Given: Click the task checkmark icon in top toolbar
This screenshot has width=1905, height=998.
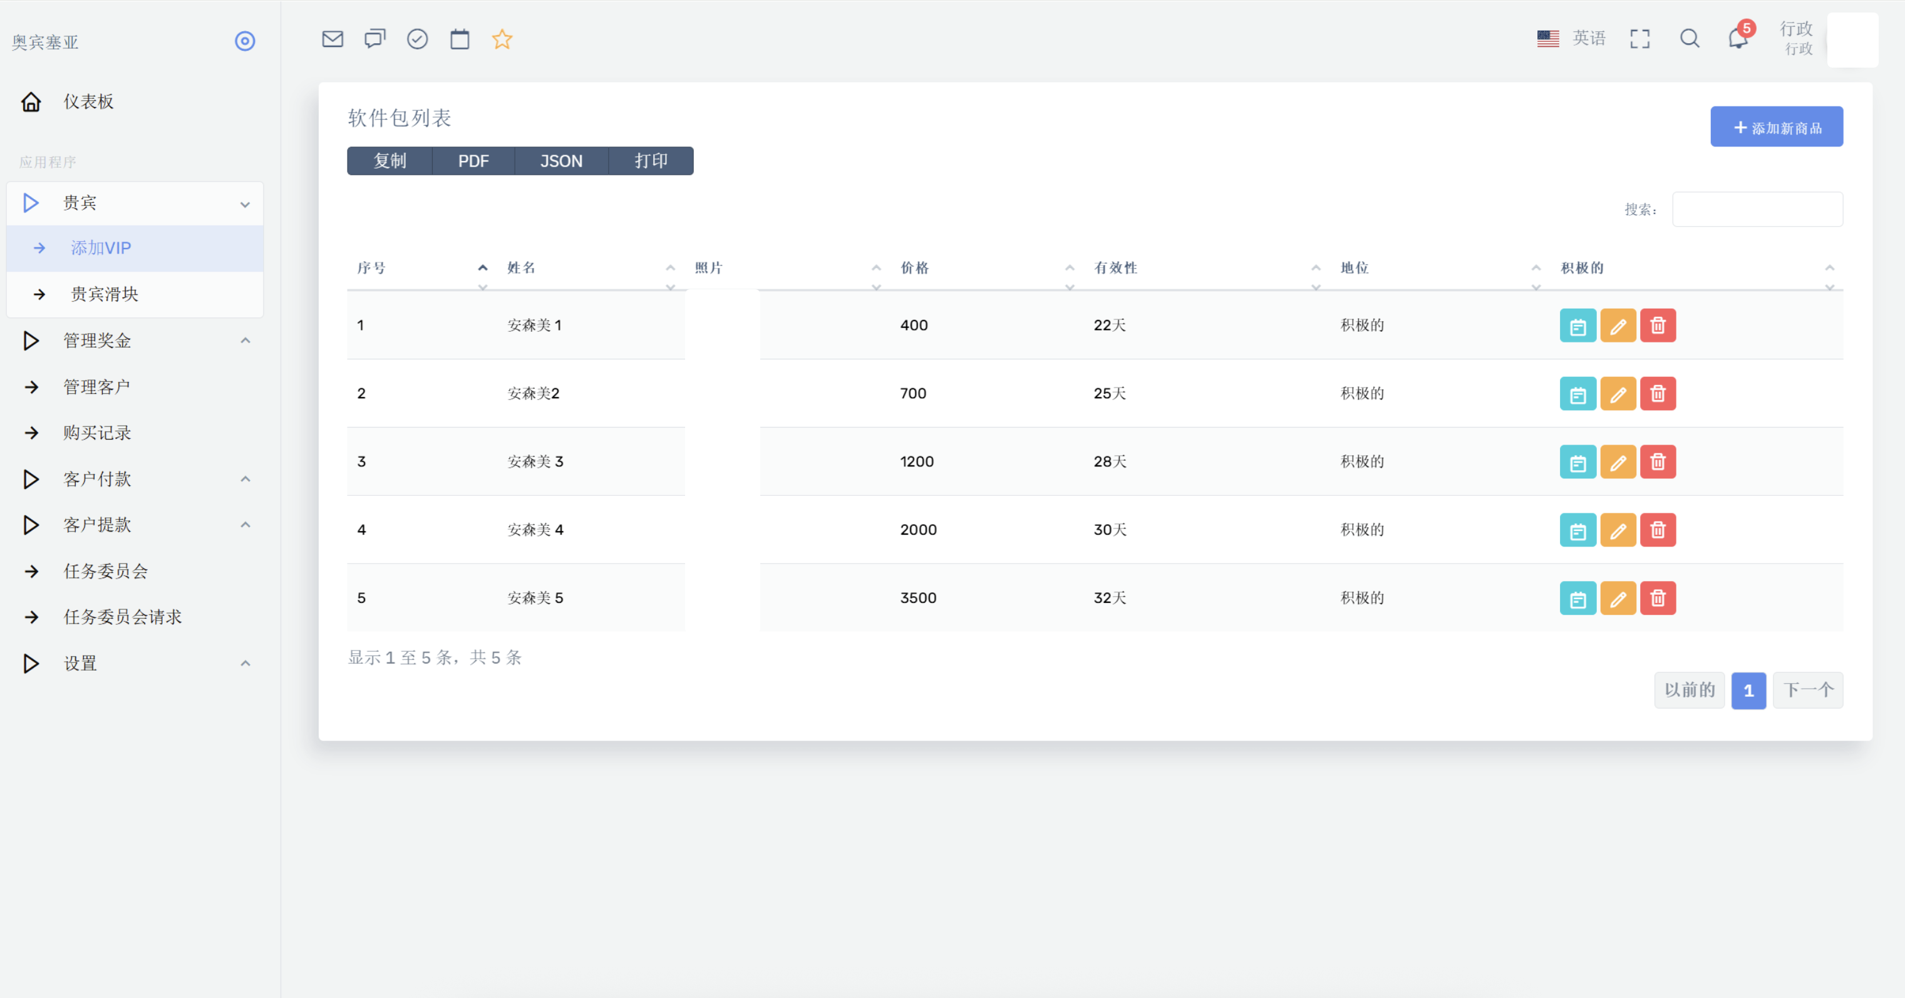Looking at the screenshot, I should 417,39.
